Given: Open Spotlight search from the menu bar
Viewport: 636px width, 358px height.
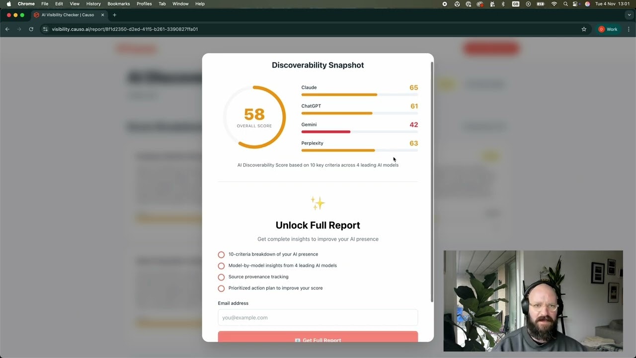Looking at the screenshot, I should pyautogui.click(x=565, y=3).
